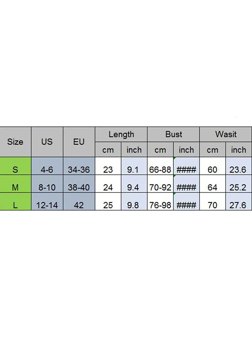This screenshot has height=337, width=252.
Task: Select the US 12-14 cell
Action: pos(47,205)
